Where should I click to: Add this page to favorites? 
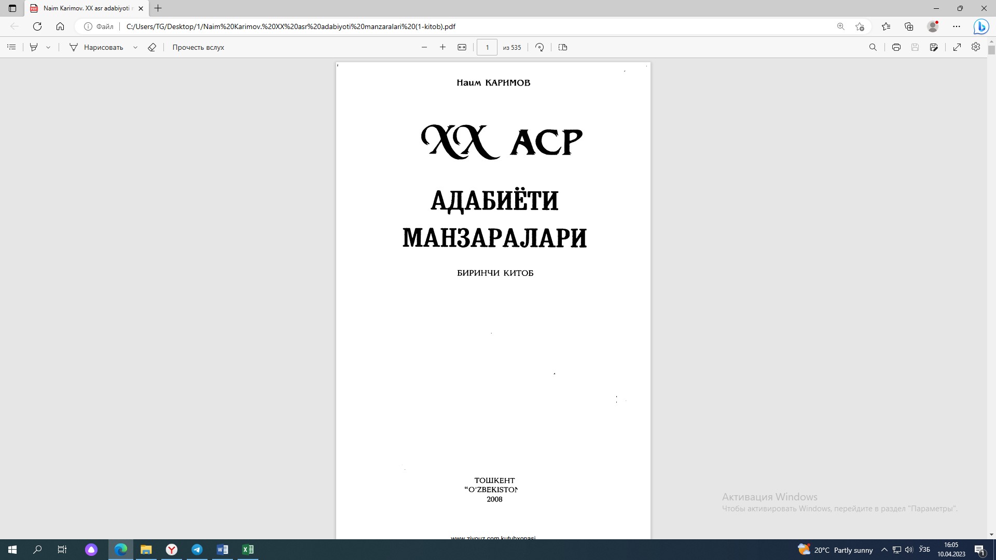point(860,26)
